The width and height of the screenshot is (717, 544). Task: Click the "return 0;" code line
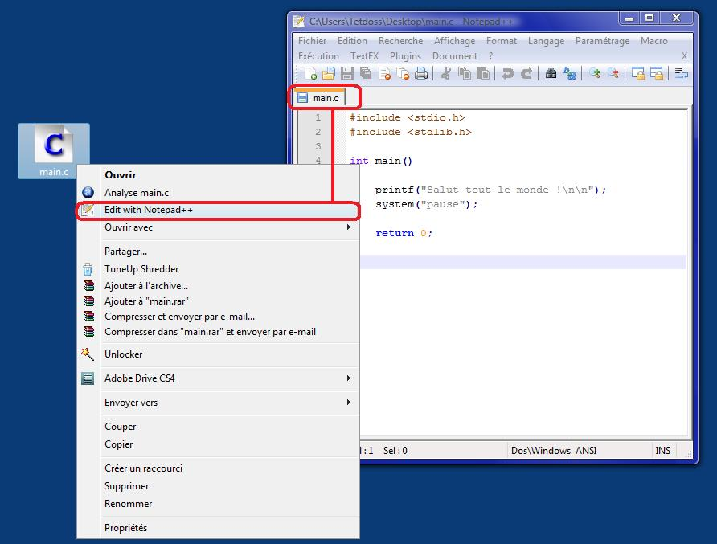pos(404,233)
